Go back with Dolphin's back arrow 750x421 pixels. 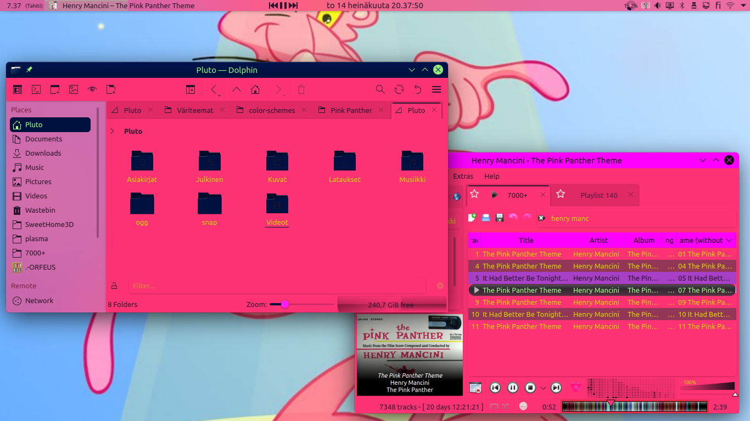214,89
